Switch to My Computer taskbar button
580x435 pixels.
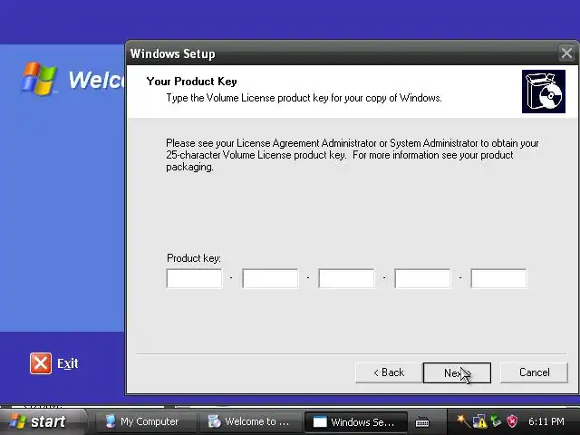pos(146,421)
